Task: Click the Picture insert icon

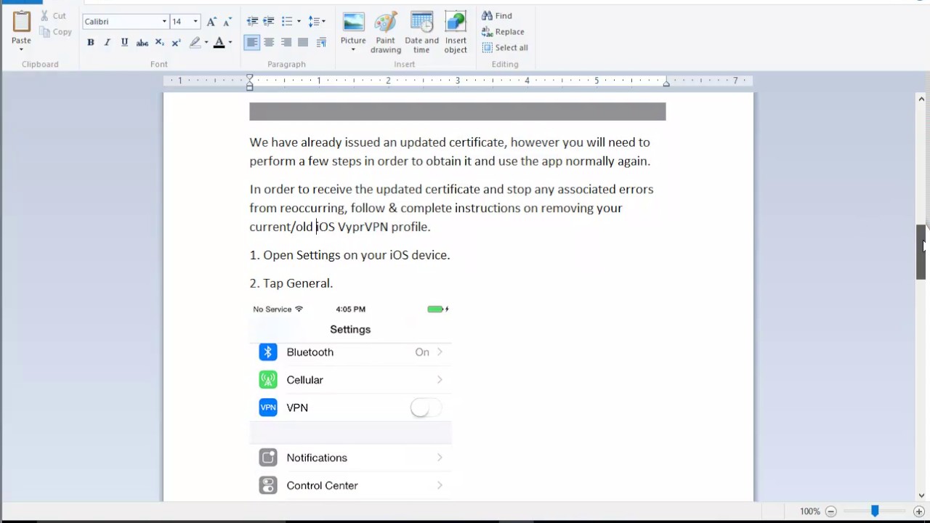Action: [x=353, y=23]
